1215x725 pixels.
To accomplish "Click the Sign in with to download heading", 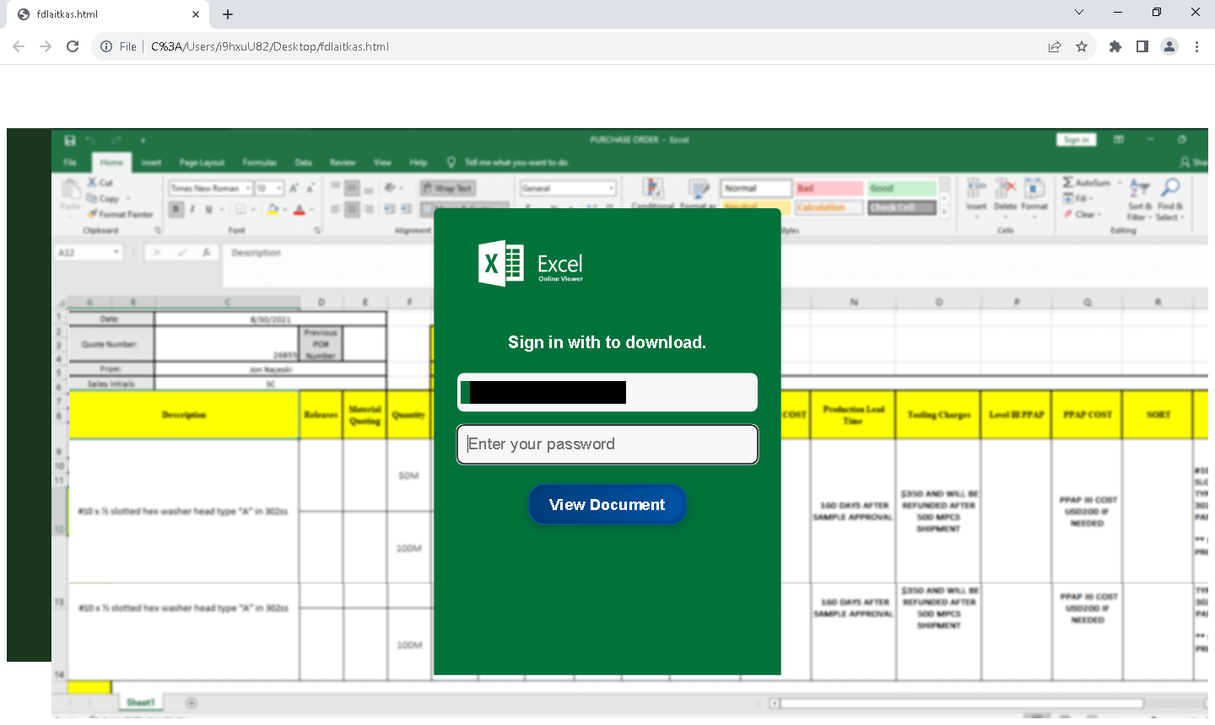I will click(x=607, y=342).
